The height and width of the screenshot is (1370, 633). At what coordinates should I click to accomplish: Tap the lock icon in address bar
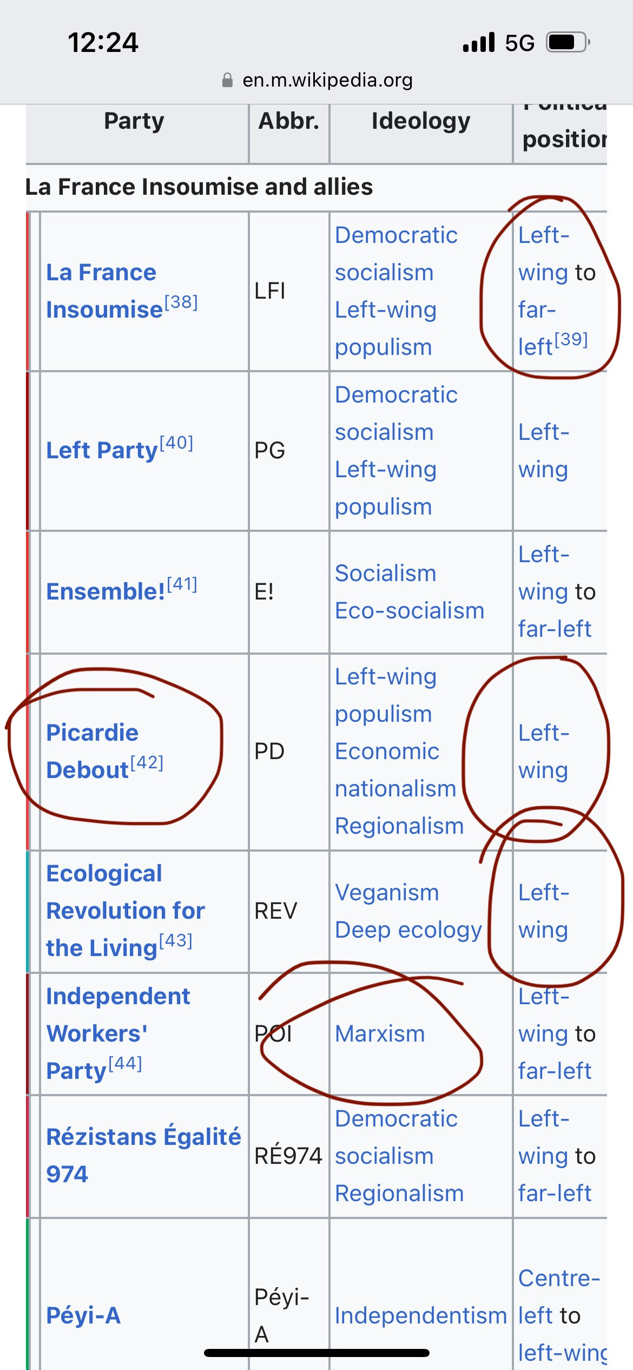coord(227,80)
